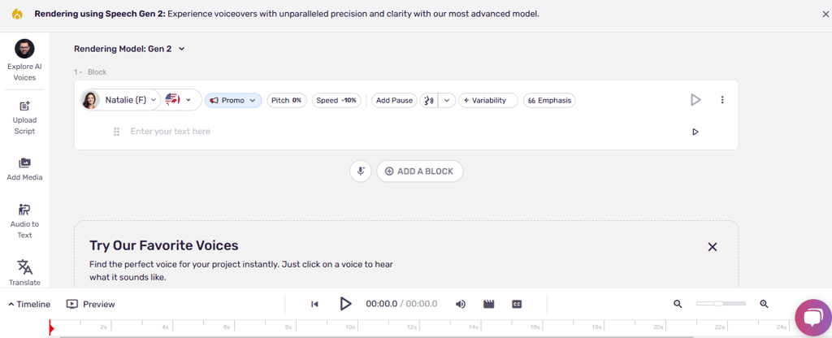
Task: Play the whole block audio
Action: pyautogui.click(x=695, y=100)
